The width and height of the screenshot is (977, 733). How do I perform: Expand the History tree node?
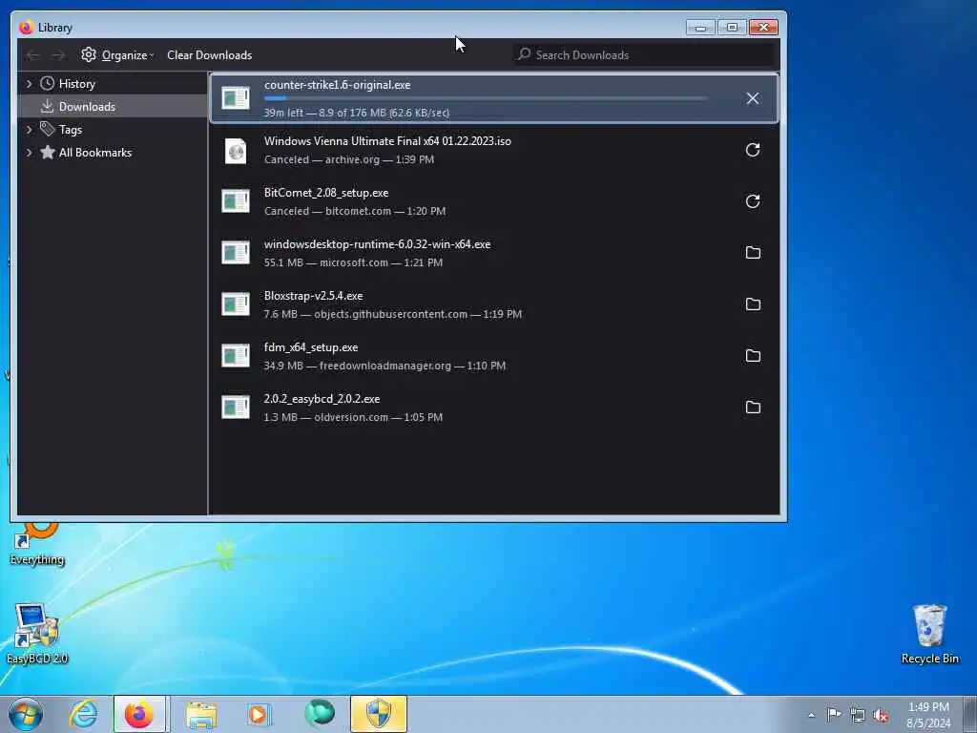tap(29, 84)
